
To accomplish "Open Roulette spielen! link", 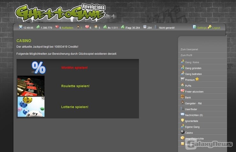I will pyautogui.click(x=75, y=86).
